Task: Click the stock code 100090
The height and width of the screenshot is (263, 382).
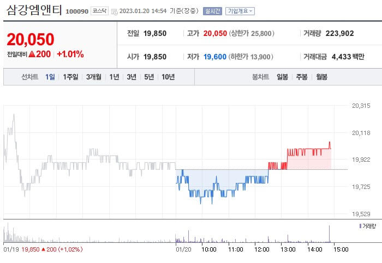Action: coord(77,11)
